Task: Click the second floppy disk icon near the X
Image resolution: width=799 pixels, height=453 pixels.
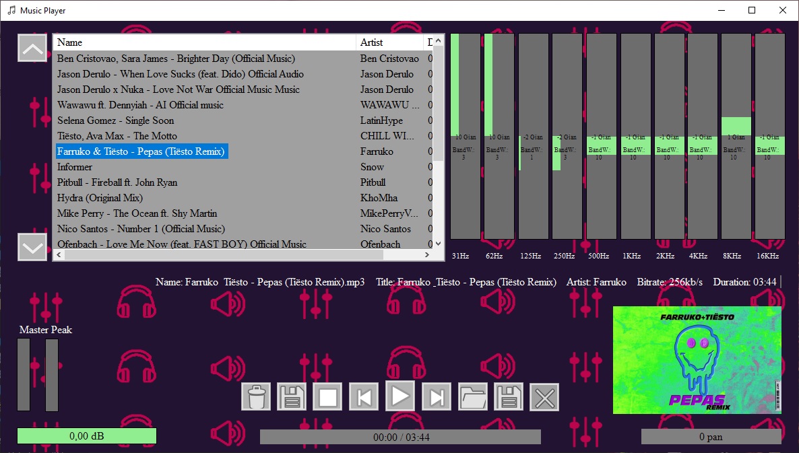Action: click(509, 397)
